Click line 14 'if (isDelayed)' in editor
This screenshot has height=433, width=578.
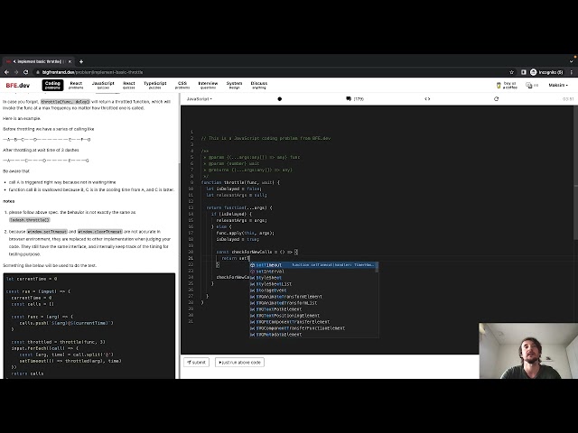click(x=232, y=214)
